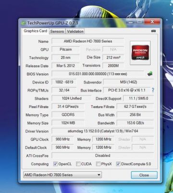Click the Texture Fillrate field 62.7 GTexel/s
Viewport: 173px width, 193px height.
coord(135,107)
